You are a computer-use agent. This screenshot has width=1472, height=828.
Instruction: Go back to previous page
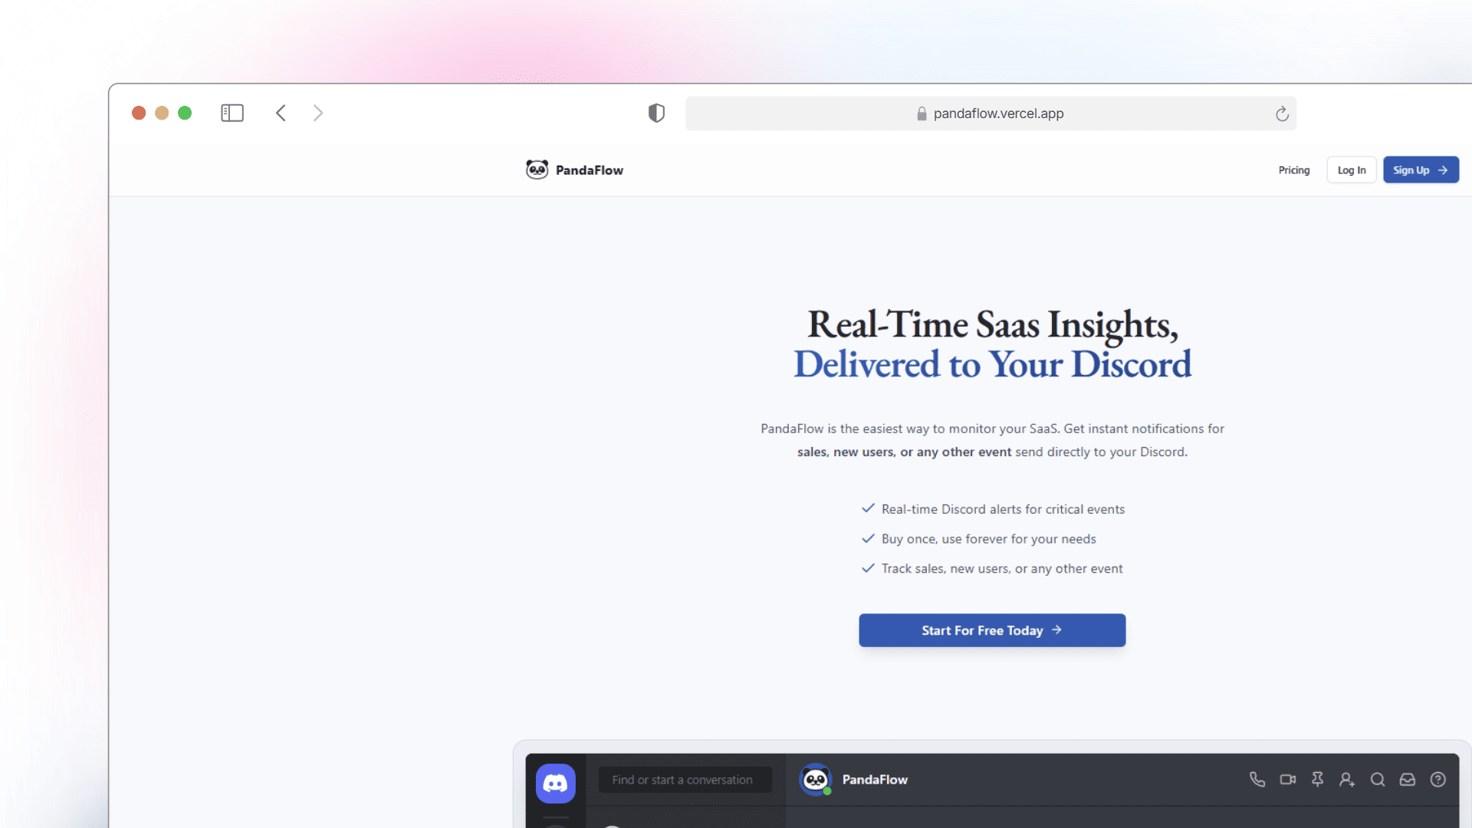coord(281,113)
